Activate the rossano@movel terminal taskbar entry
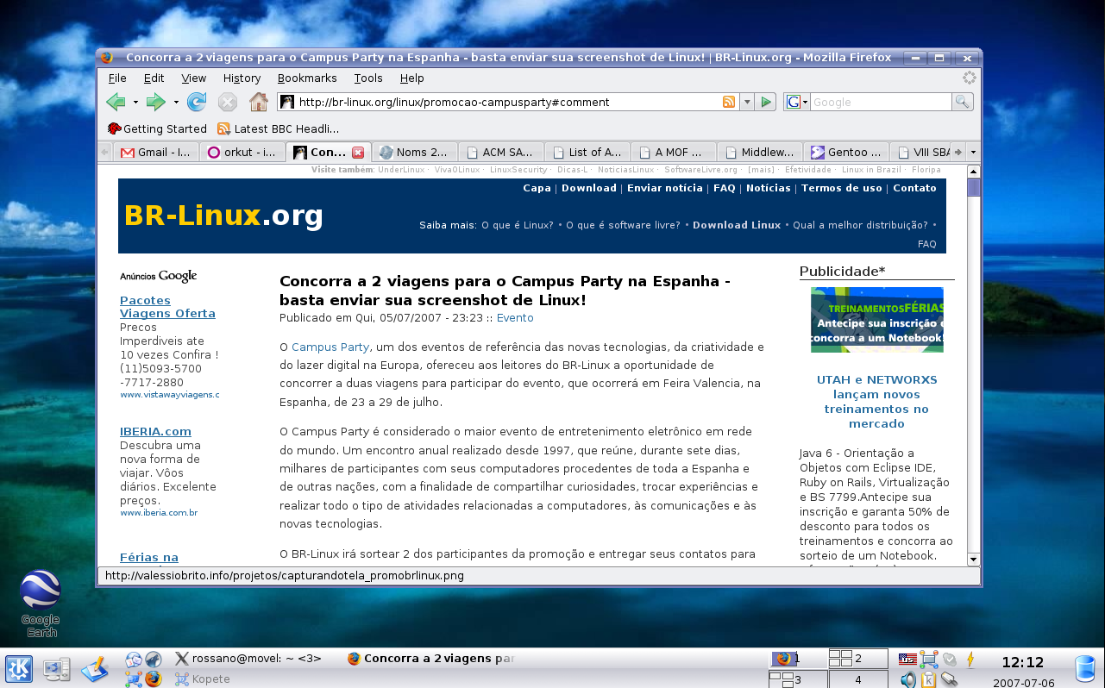Screen dimensions: 1105x688 click(x=248, y=659)
